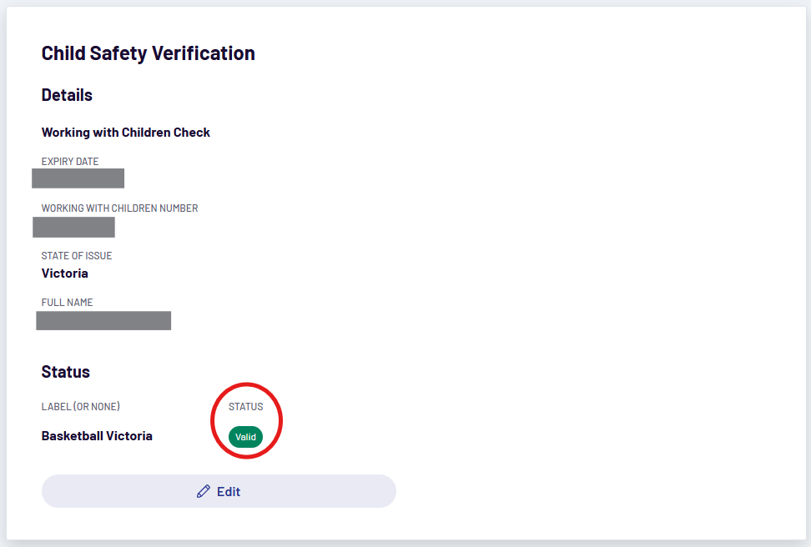811x547 pixels.
Task: Click the redacted Expiry Date field
Action: 78,178
